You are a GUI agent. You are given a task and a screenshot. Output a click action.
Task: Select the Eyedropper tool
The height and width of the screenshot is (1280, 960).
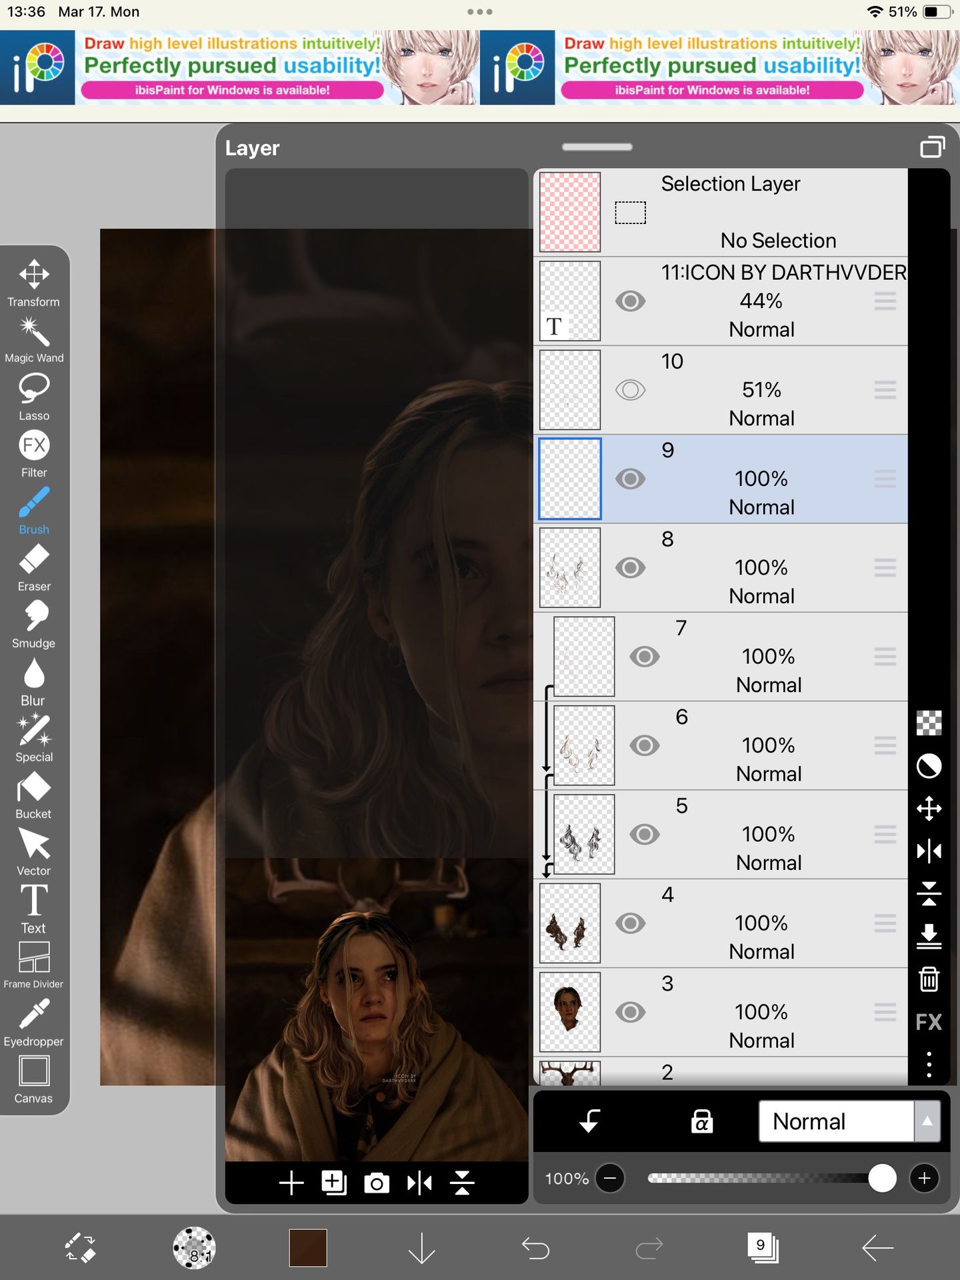pos(34,1023)
